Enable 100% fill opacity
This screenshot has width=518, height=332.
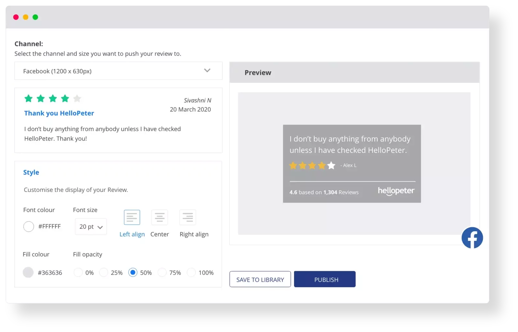192,272
